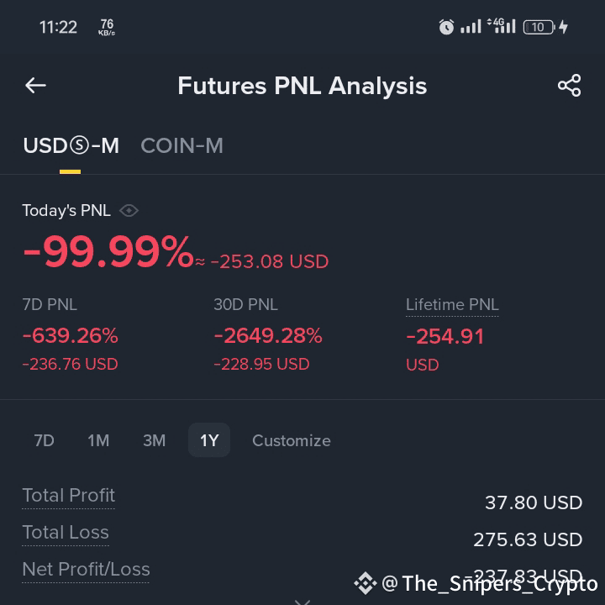Select the 7D time range
The image size is (605, 605).
point(44,440)
